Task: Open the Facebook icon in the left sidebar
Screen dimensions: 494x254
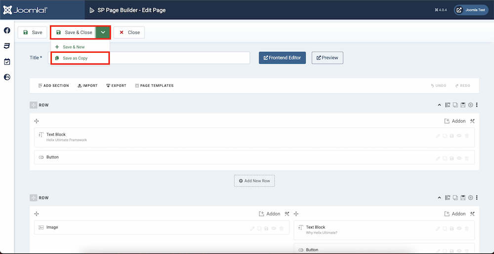Action: click(x=7, y=31)
